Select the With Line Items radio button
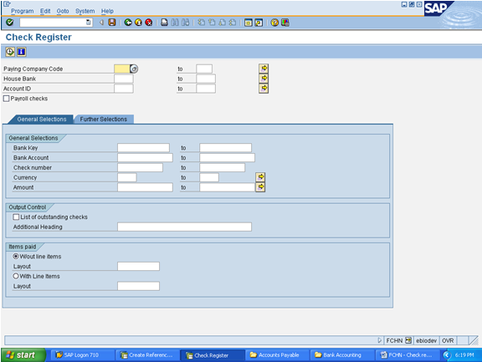The width and height of the screenshot is (482, 362). click(x=16, y=276)
